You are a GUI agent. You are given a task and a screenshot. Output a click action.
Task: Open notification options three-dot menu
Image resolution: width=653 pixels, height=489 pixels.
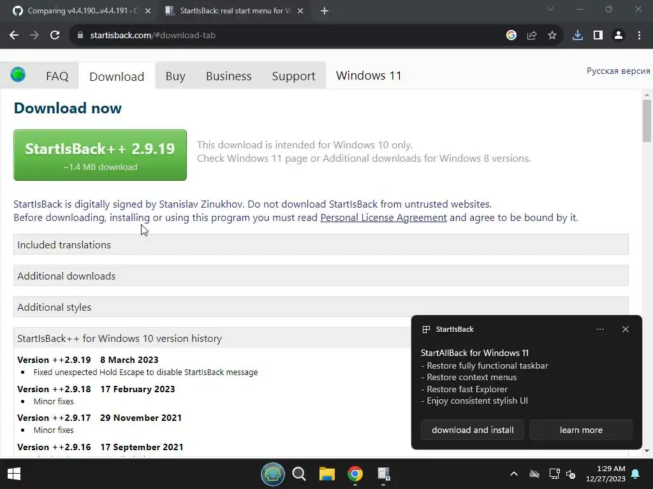click(x=599, y=329)
